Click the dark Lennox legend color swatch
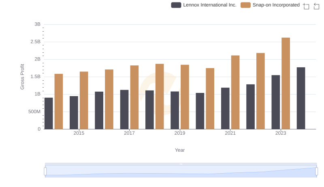This screenshot has width=324, height=187. pyautogui.click(x=176, y=5)
